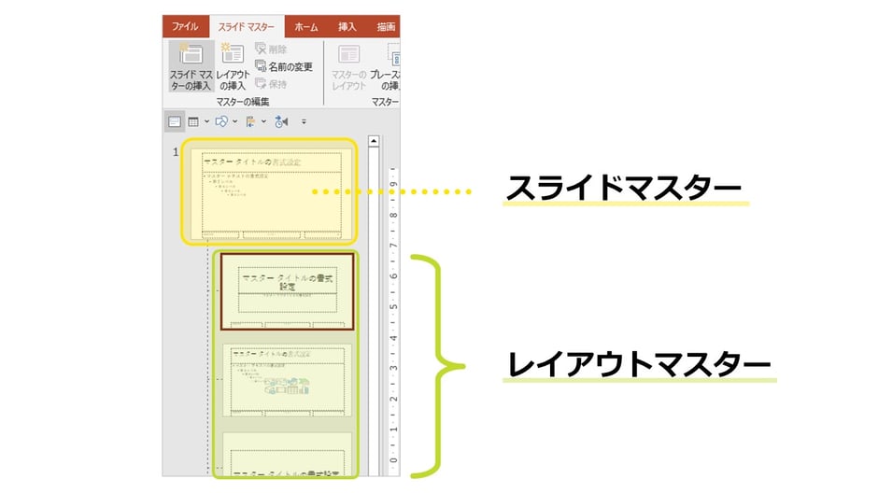The width and height of the screenshot is (878, 493).
Task: Click the 保持 command
Action: click(x=272, y=84)
